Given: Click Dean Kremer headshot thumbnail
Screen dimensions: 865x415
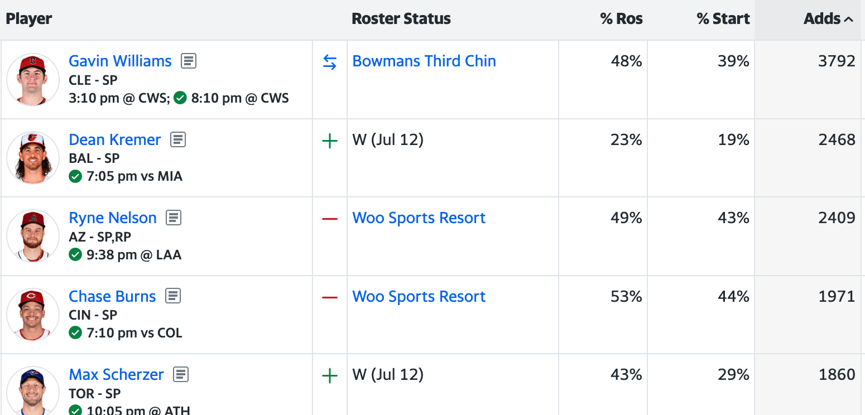Looking at the screenshot, I should tap(33, 158).
